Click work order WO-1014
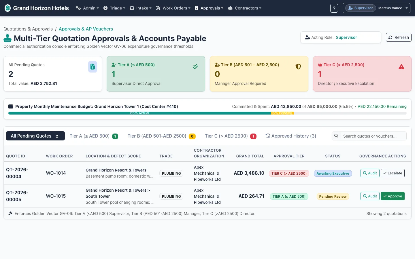The image size is (415, 259). (x=56, y=173)
